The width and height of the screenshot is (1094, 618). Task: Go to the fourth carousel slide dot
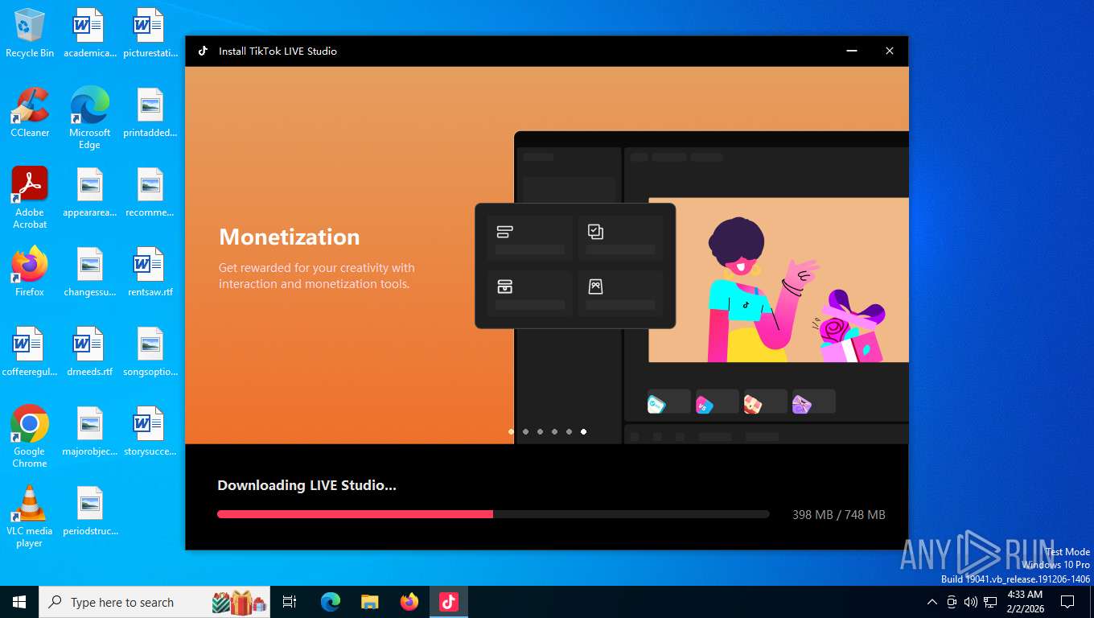(554, 432)
